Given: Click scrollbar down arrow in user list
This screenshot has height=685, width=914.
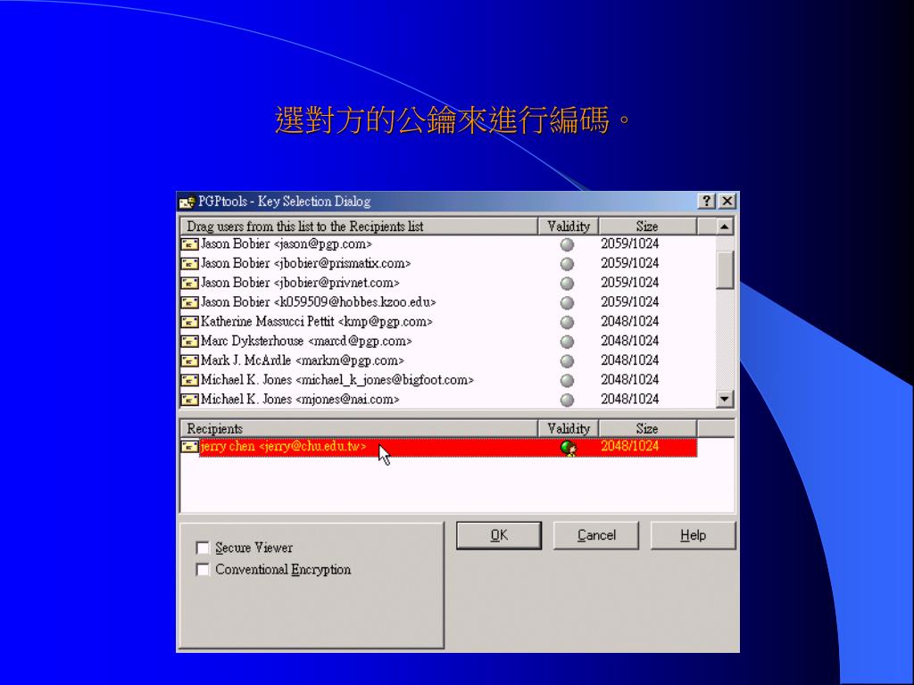Looking at the screenshot, I should (x=725, y=399).
